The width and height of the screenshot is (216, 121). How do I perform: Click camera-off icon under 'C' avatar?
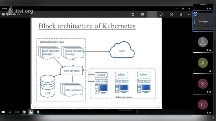point(210,113)
